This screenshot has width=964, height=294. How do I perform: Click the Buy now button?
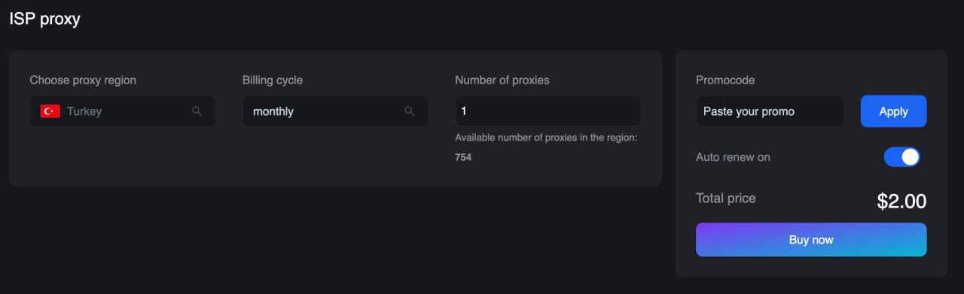(811, 240)
